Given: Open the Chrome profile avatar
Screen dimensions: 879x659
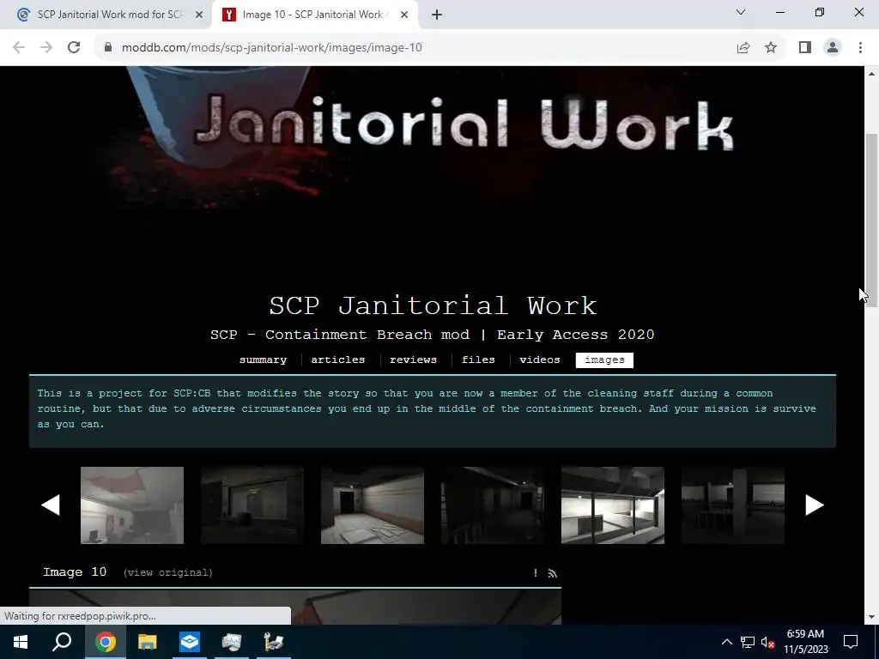Looking at the screenshot, I should (833, 48).
